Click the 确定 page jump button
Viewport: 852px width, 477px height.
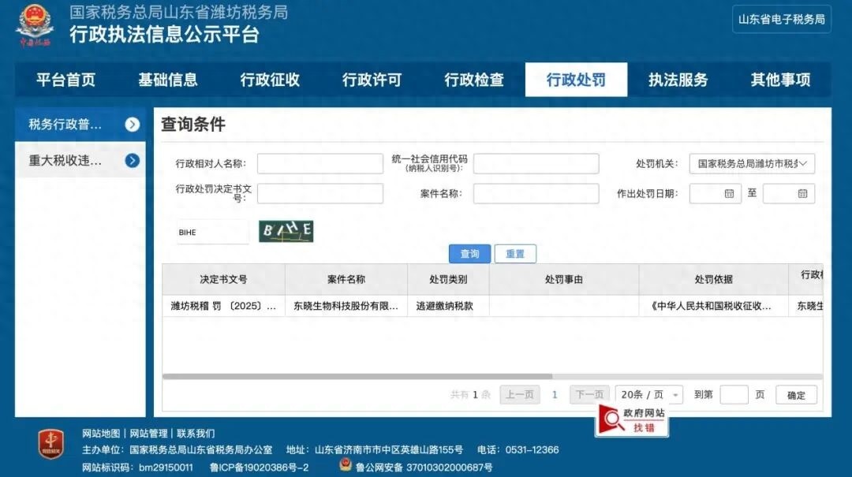[796, 395]
